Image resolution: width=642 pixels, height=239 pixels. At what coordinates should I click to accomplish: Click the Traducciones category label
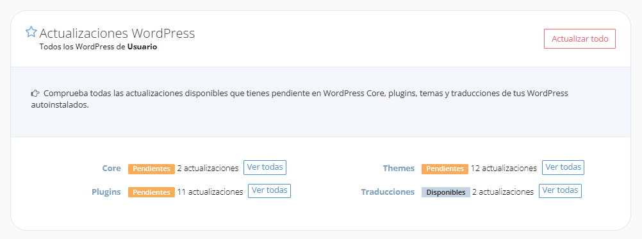pos(388,192)
